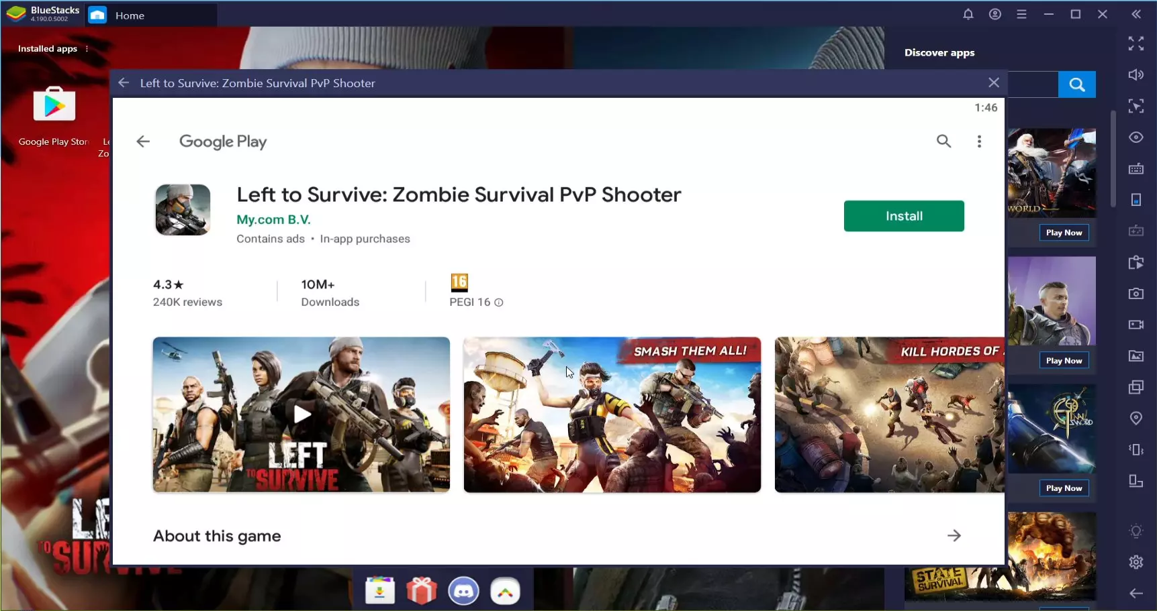Screen dimensions: 1157x611
Task: Play the Left to Survive trailer video
Action: pos(302,414)
